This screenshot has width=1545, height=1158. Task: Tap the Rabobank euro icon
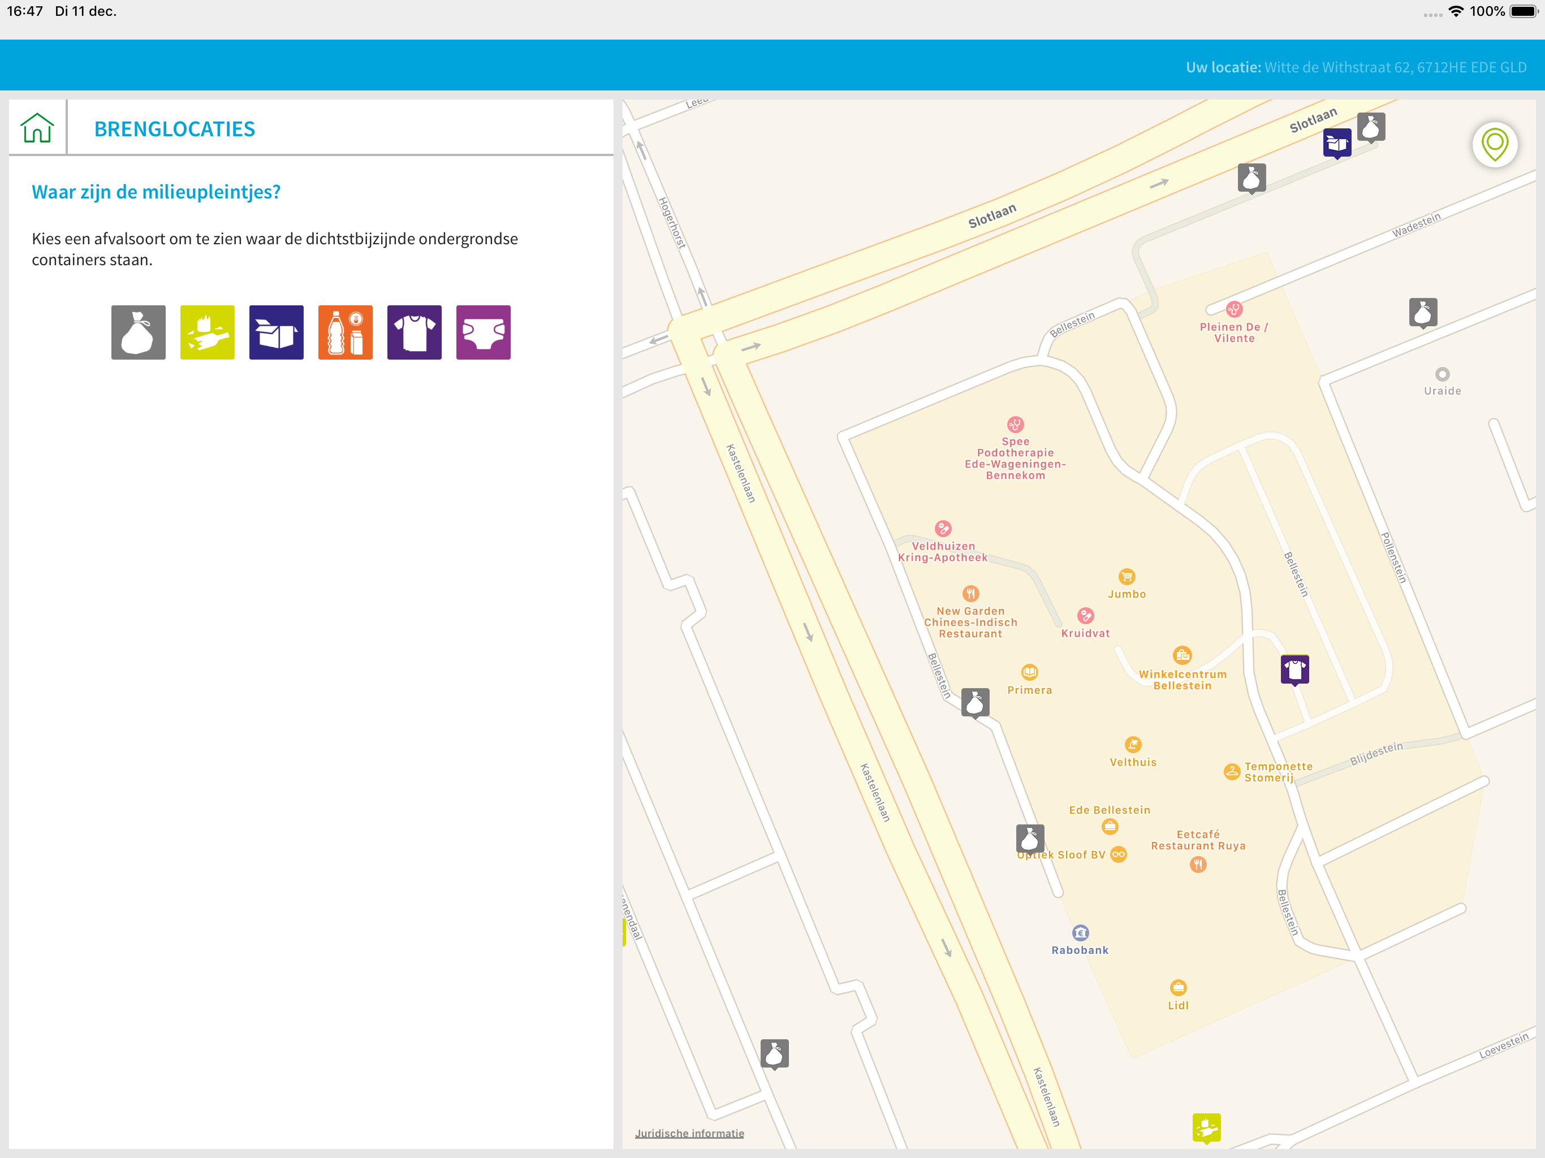(x=1081, y=933)
